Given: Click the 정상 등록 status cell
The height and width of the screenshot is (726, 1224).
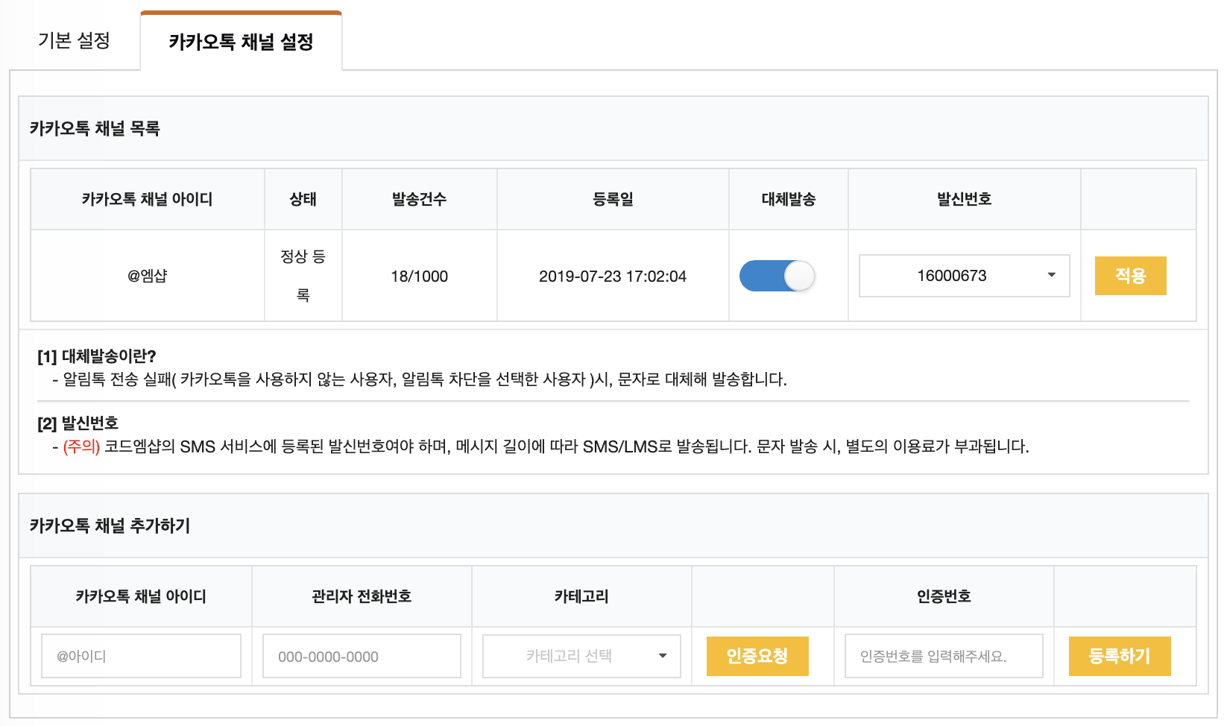Looking at the screenshot, I should click(303, 276).
